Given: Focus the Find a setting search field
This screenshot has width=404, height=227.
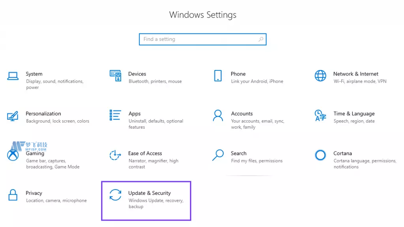Looking at the screenshot, I should [x=202, y=39].
